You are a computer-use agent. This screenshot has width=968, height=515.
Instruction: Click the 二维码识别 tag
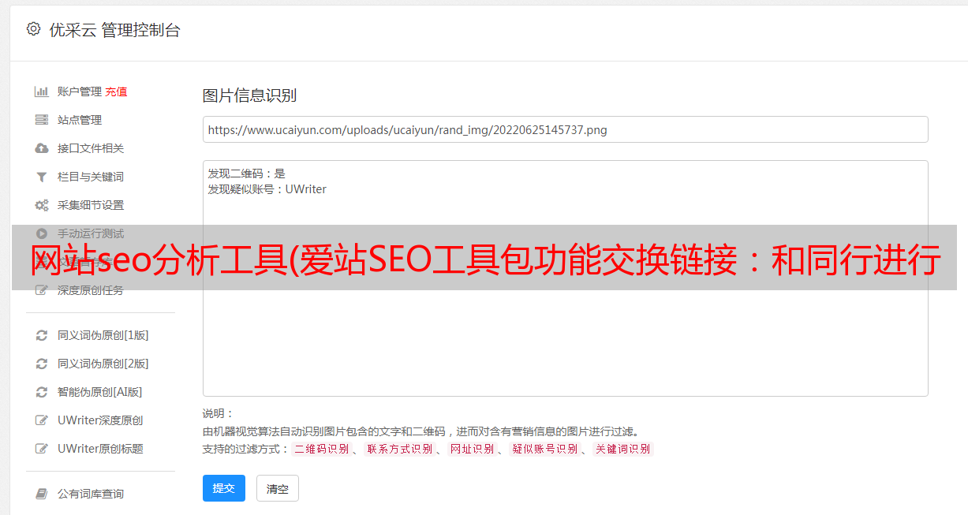pyautogui.click(x=321, y=449)
